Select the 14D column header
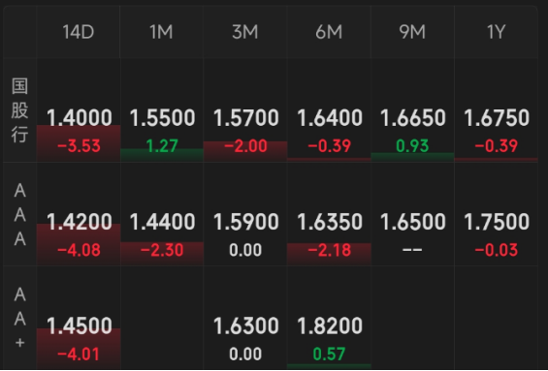Viewport: 548px width, 371px height. (79, 32)
